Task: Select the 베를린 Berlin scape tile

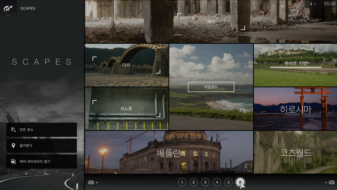Action: point(169,152)
